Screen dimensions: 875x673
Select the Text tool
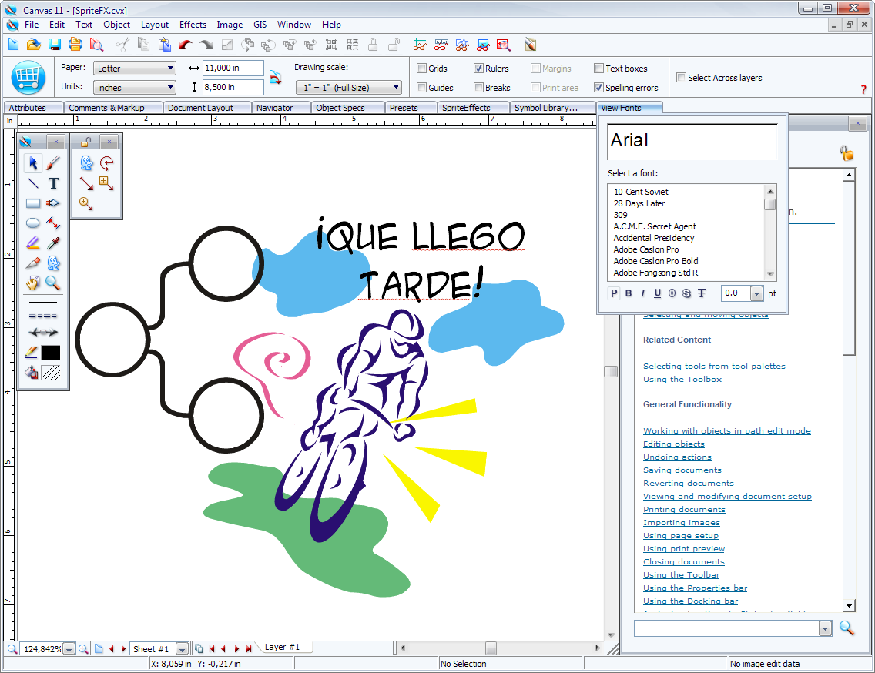point(53,184)
